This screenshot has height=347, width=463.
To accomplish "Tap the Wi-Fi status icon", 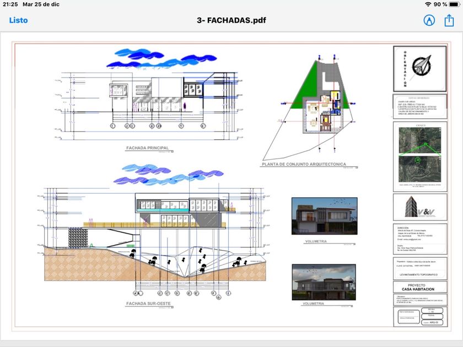I will click(428, 4).
